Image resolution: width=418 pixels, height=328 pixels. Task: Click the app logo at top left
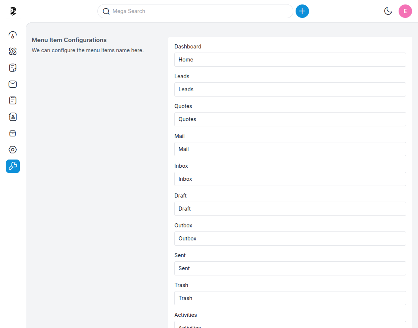click(13, 11)
